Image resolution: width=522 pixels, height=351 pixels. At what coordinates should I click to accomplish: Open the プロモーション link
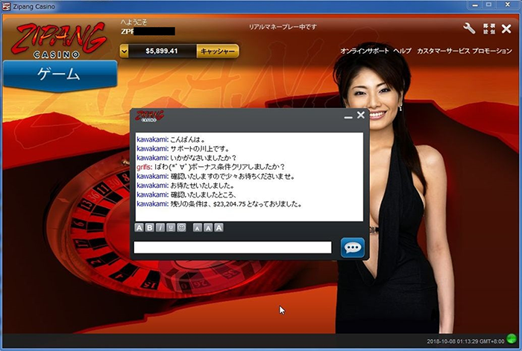coord(492,51)
